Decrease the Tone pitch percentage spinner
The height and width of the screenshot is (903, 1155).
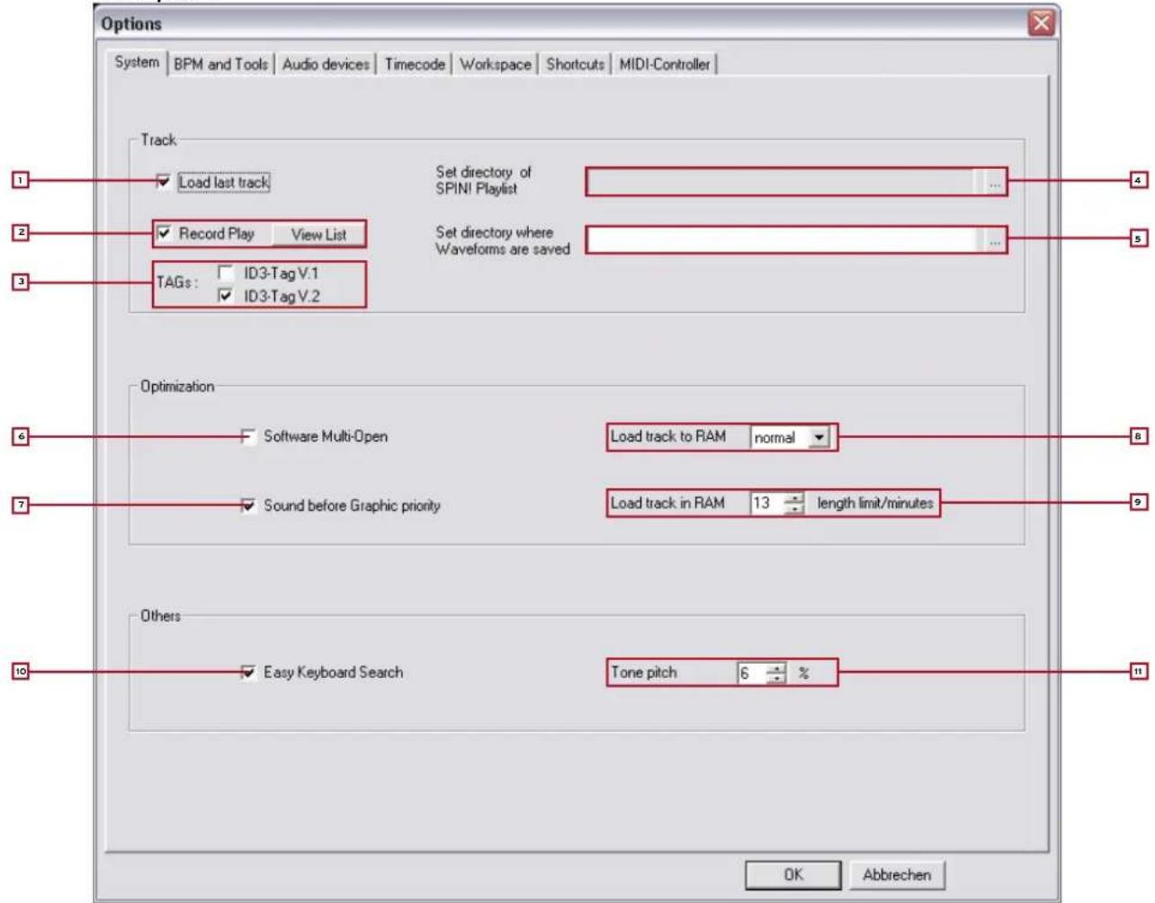pyautogui.click(x=776, y=678)
